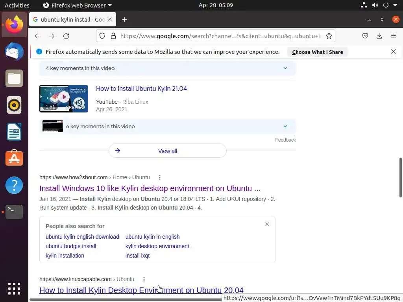Open Help from the dock
This screenshot has width=403, height=302.
(x=14, y=185)
